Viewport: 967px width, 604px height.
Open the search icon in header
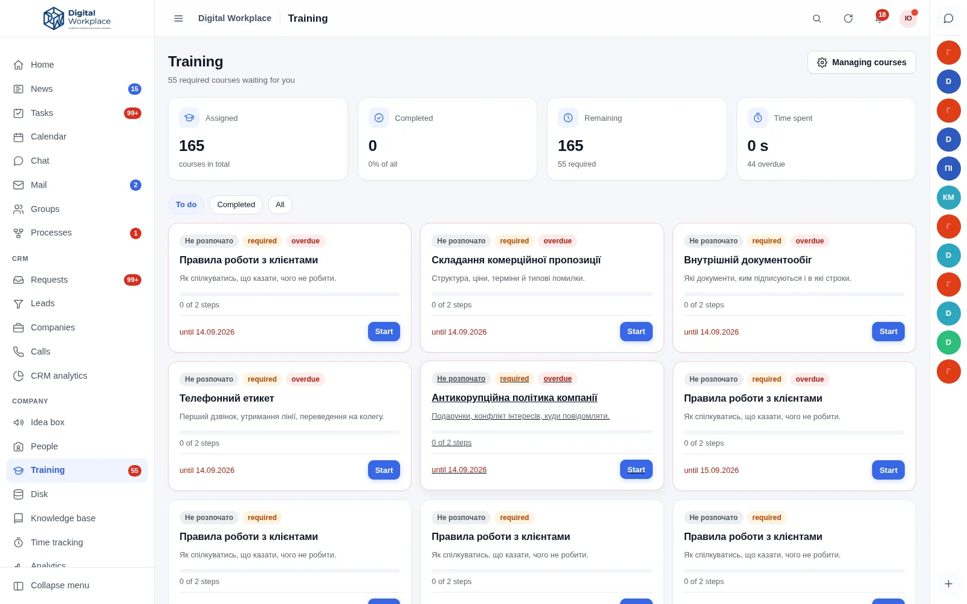coord(817,19)
